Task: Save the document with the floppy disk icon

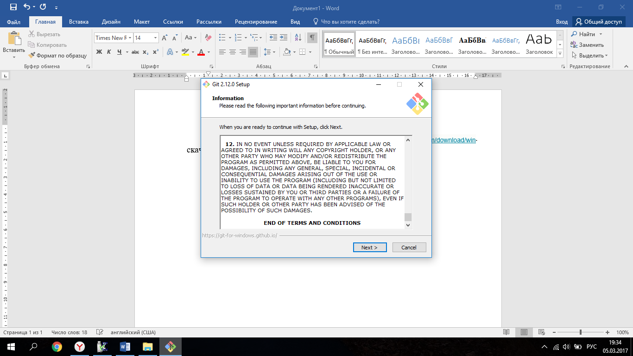Action: [x=13, y=7]
